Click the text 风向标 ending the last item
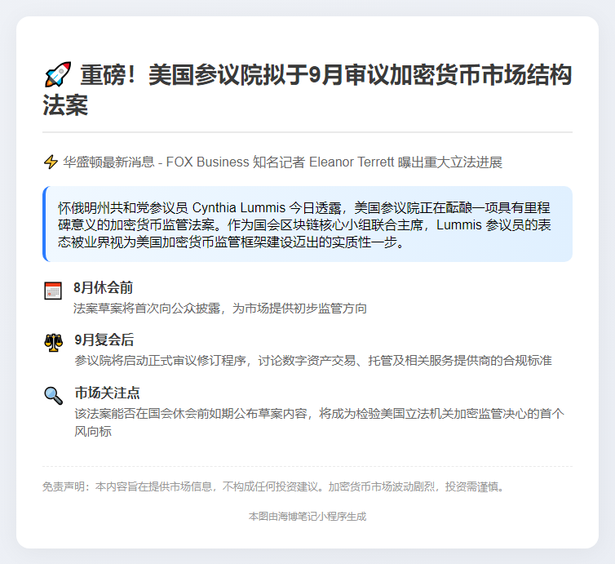Viewport: 615px width, 564px height. (x=93, y=431)
